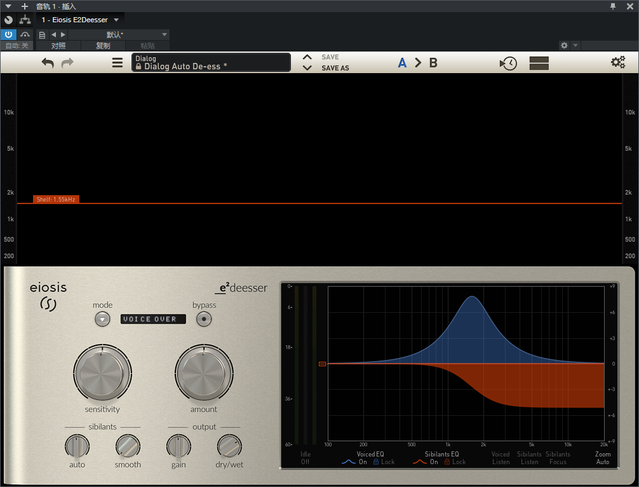
Task: Copy A to B with arrow
Action: (x=418, y=63)
